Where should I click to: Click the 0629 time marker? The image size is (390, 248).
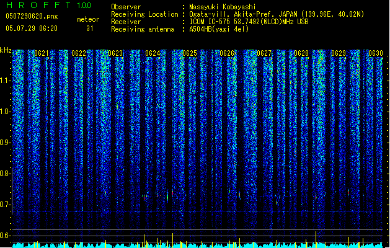(x=339, y=53)
